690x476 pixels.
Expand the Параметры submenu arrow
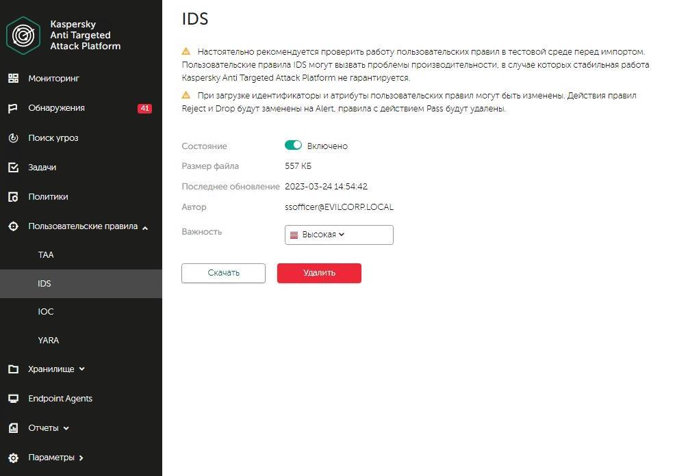point(81,458)
